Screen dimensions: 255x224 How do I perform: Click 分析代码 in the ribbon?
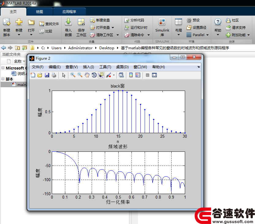[x=134, y=20]
